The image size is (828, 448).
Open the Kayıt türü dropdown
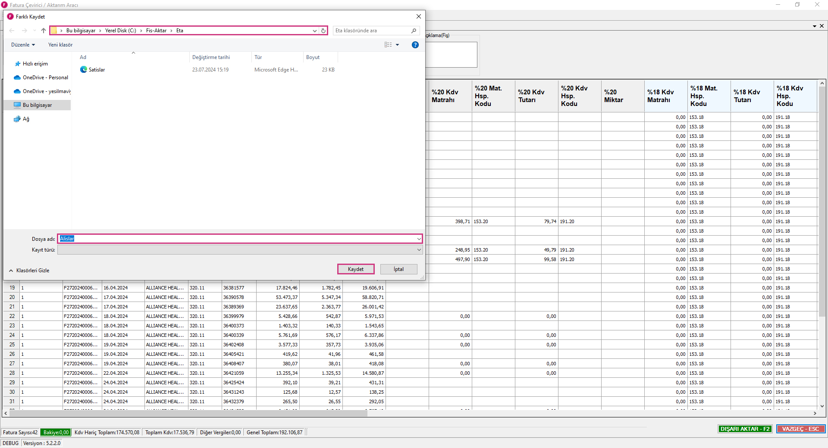coord(240,250)
